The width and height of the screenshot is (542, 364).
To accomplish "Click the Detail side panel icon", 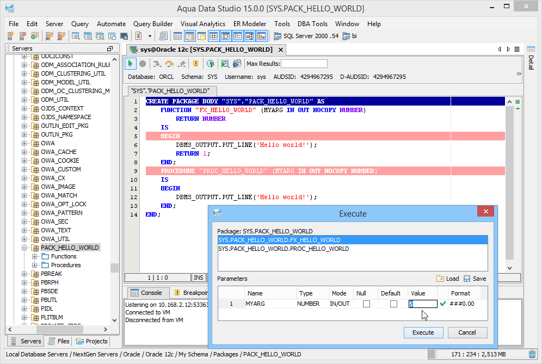I will tap(531, 49).
